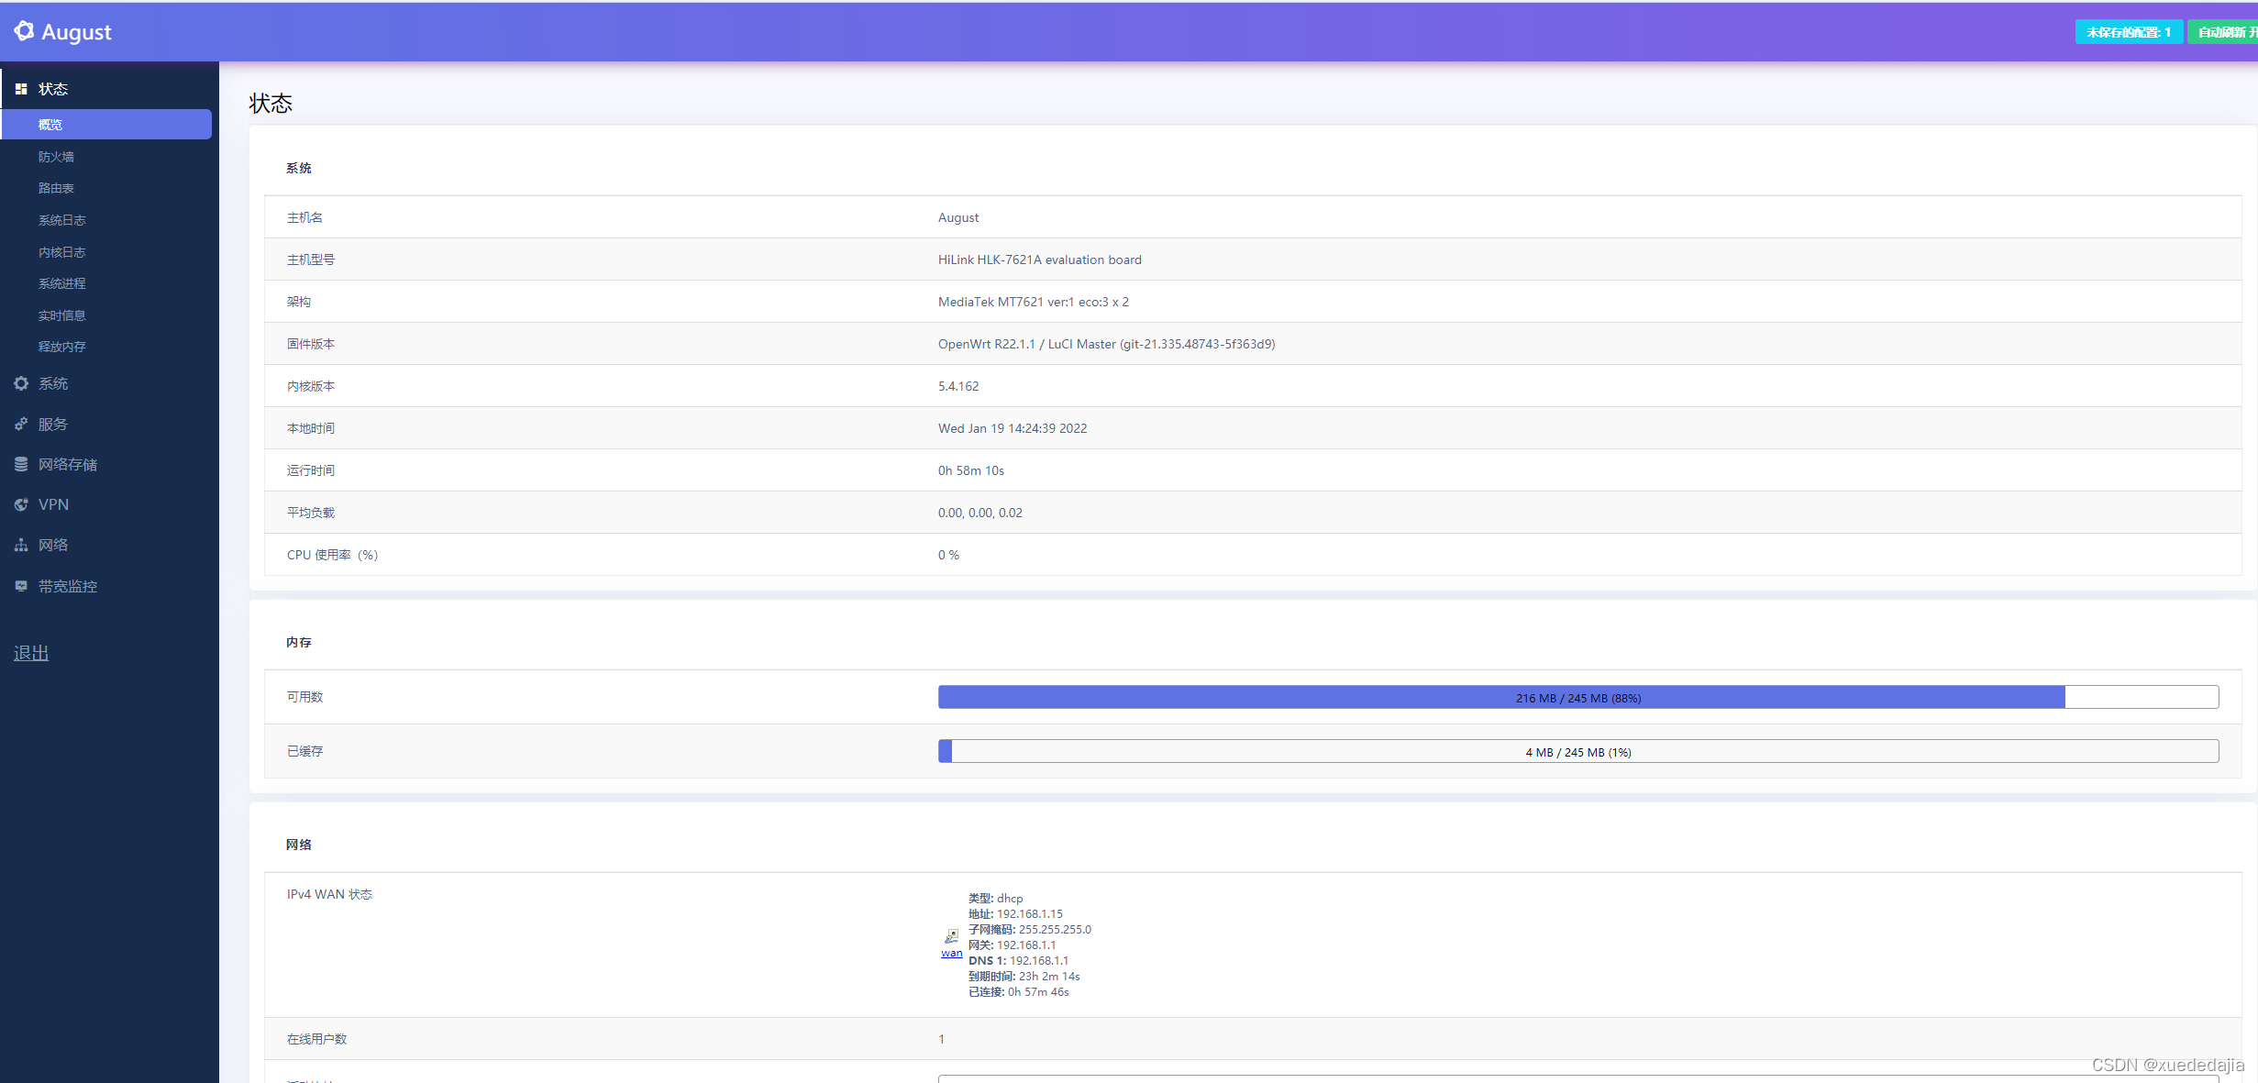Click the 服务 gears icon in sidebar
The width and height of the screenshot is (2258, 1083).
click(x=20, y=424)
